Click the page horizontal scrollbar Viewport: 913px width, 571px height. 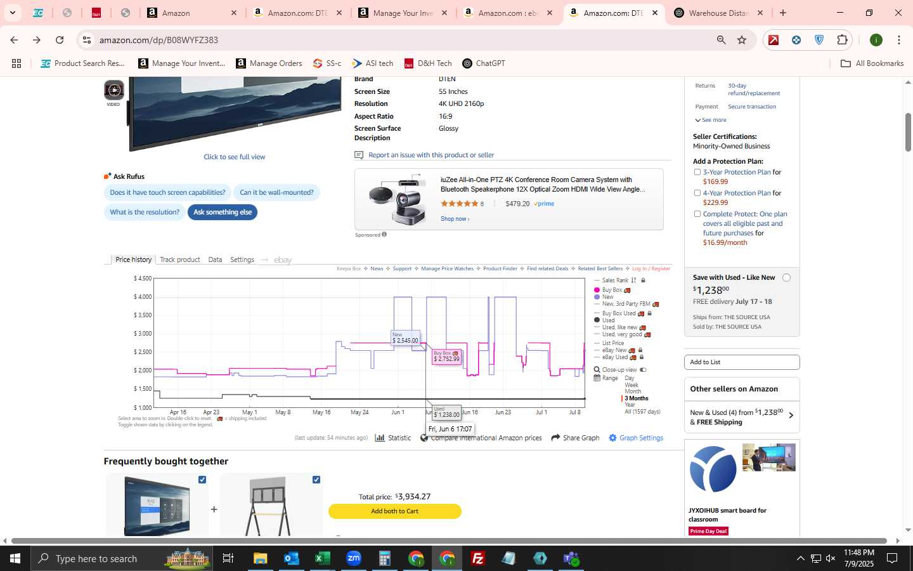pos(449,541)
